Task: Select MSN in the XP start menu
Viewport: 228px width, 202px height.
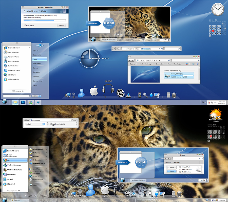Action: coord(15,160)
